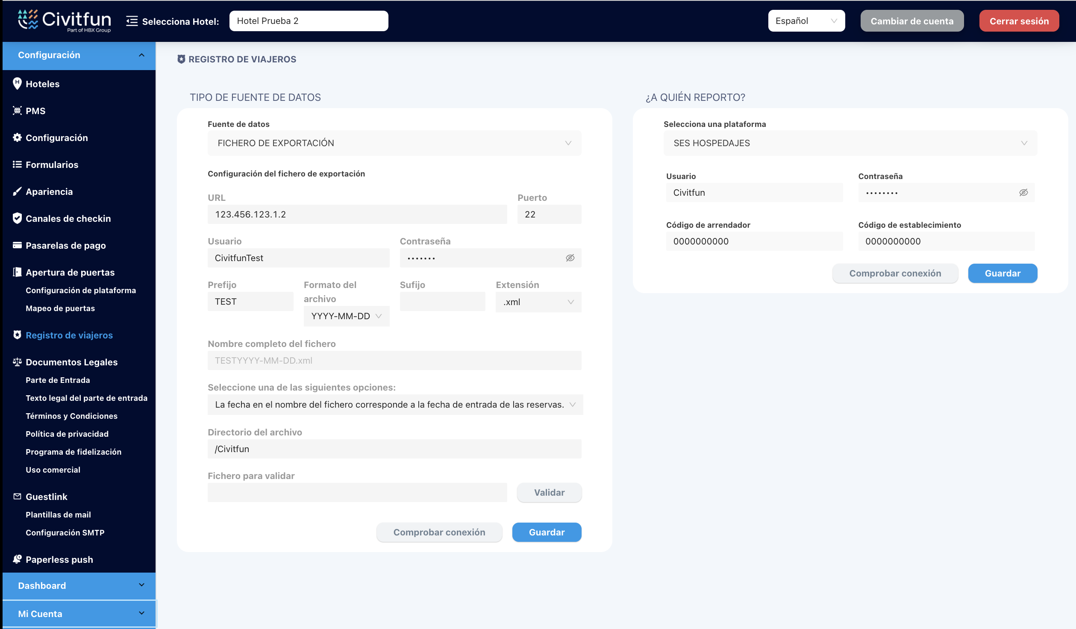Viewport: 1076px width, 629px height.
Task: Click the Fichero para validar field
Action: click(x=357, y=493)
